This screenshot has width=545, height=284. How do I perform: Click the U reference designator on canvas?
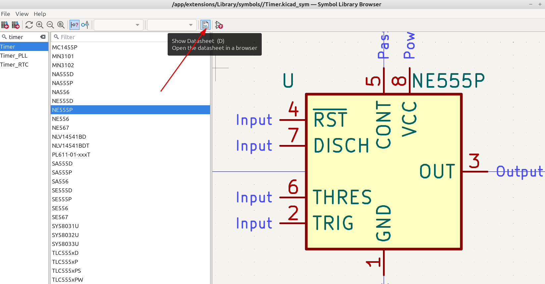pyautogui.click(x=288, y=80)
